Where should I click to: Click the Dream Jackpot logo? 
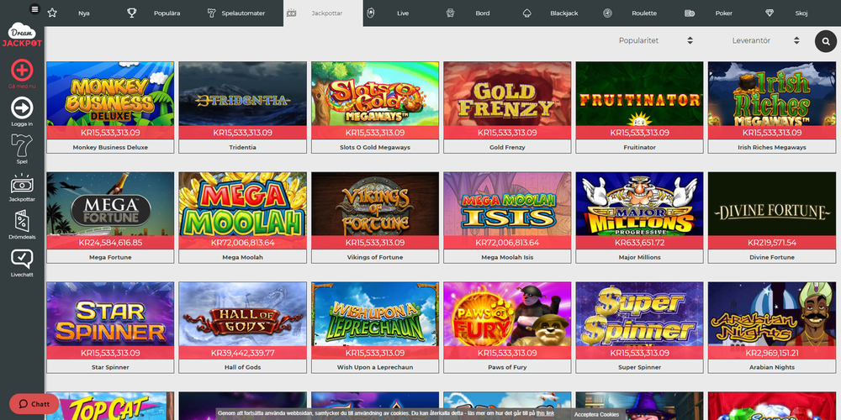point(22,35)
